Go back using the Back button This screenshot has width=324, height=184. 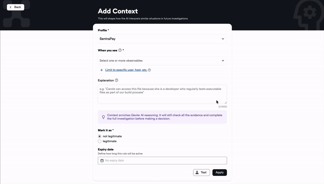(15, 7)
